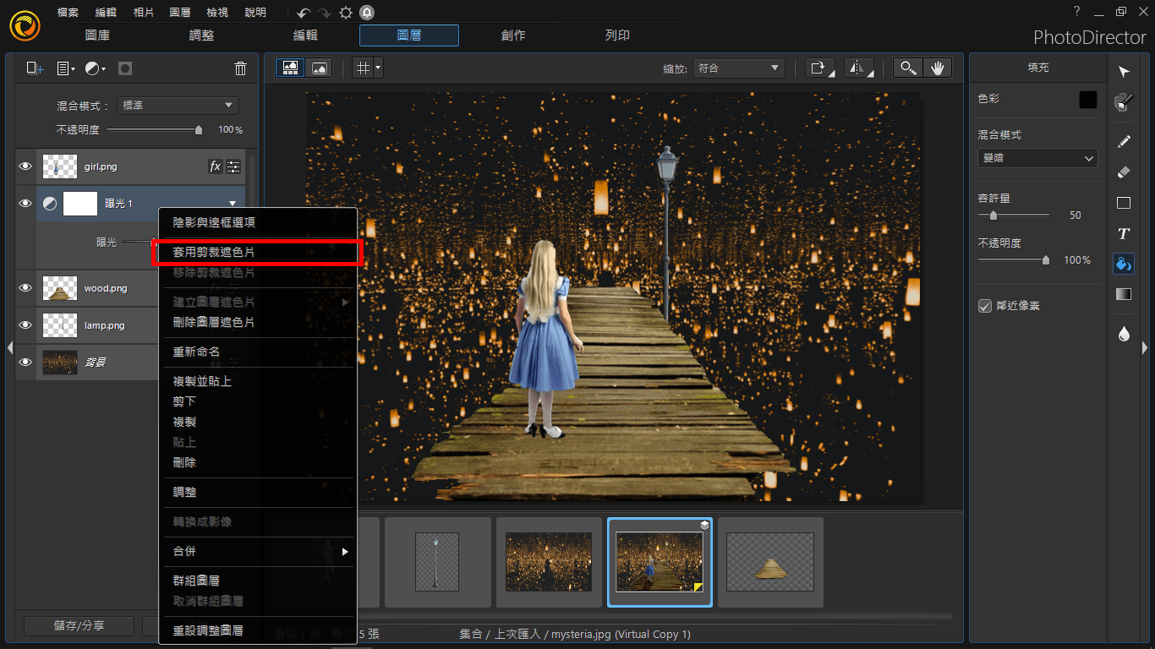Open the help question mark icon
Screen dimensions: 1155x649
[1076, 12]
